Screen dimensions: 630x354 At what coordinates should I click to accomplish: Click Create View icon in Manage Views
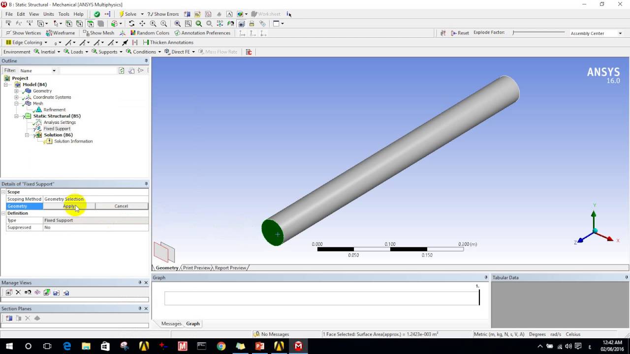click(9, 293)
